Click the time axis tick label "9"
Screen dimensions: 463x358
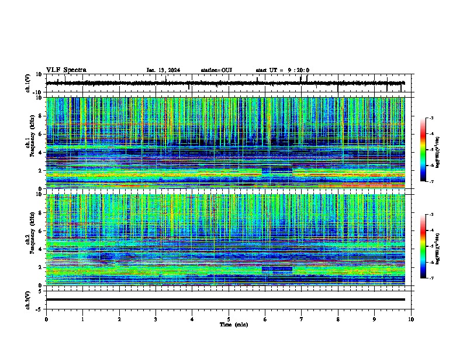pyautogui.click(x=374, y=319)
